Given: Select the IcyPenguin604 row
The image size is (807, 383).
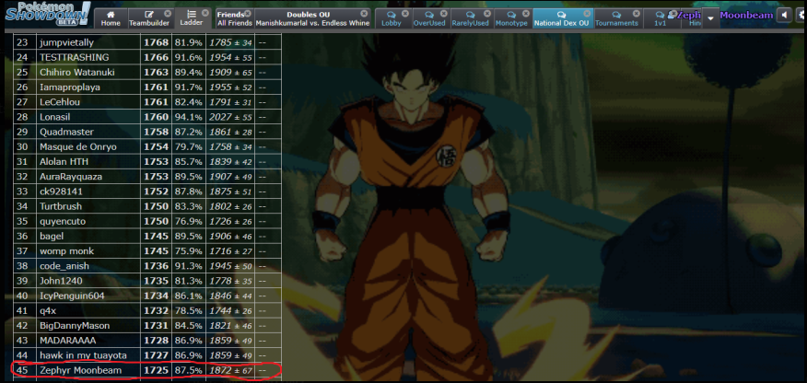Looking at the screenshot, I should click(x=147, y=296).
